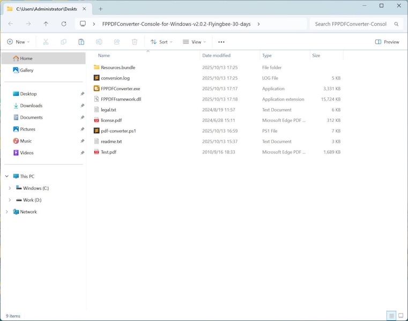Click the Delete trash icon

point(135,42)
